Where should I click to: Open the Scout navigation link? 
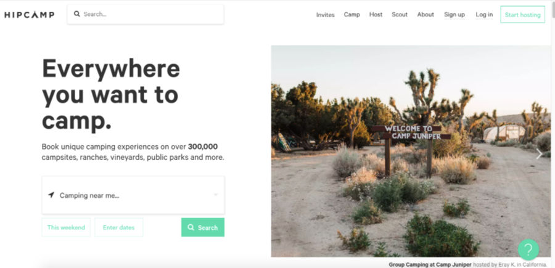click(x=400, y=15)
